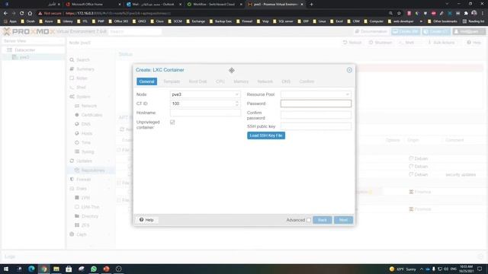This screenshot has width=488, height=274.
Task: Open the Microsoft Office Home browser tab
Action: 93,5
